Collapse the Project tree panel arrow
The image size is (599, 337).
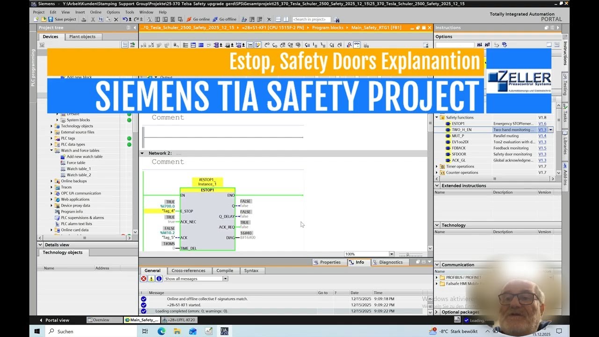click(x=135, y=28)
